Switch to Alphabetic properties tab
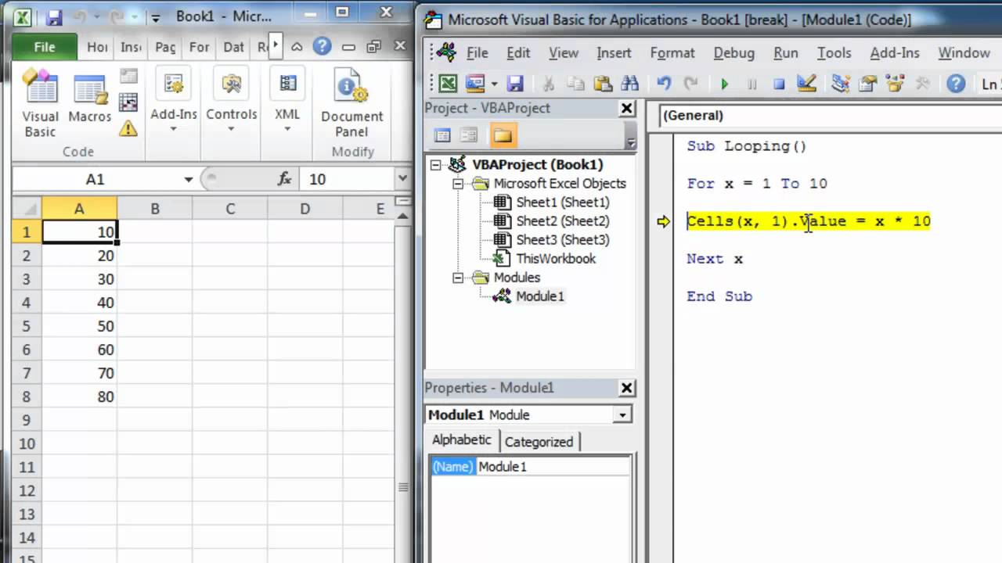The width and height of the screenshot is (1002, 563). pos(461,440)
